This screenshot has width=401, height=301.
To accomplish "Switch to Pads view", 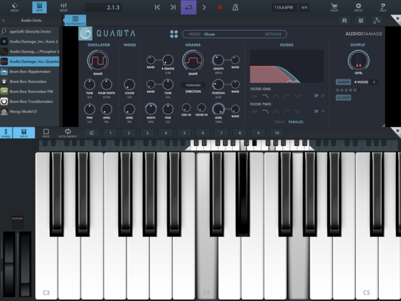I will click(x=46, y=133).
